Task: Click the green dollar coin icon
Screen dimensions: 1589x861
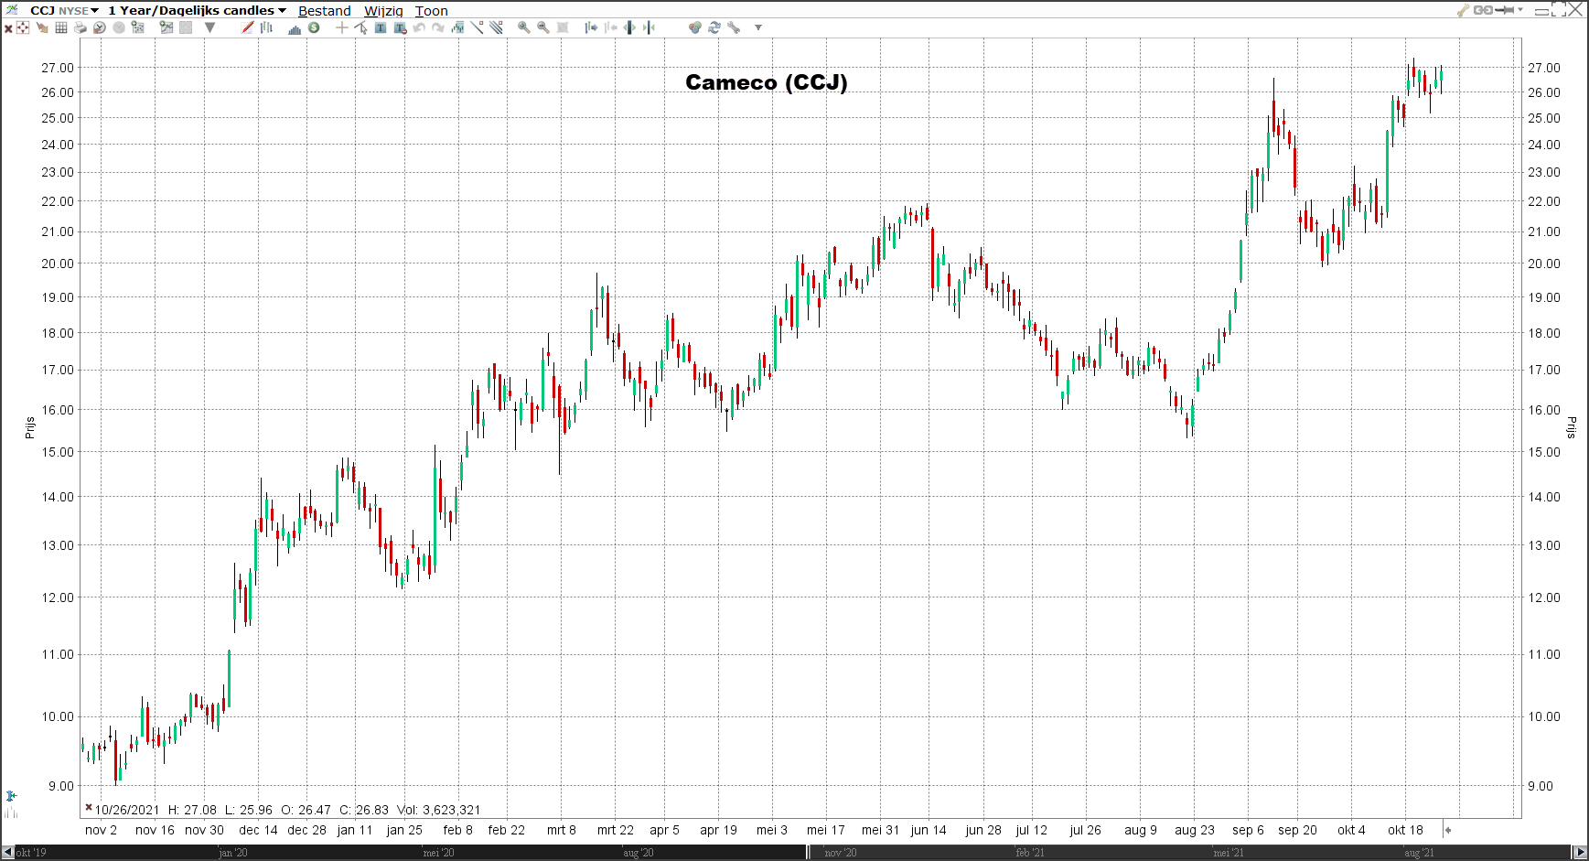Action: tap(314, 27)
